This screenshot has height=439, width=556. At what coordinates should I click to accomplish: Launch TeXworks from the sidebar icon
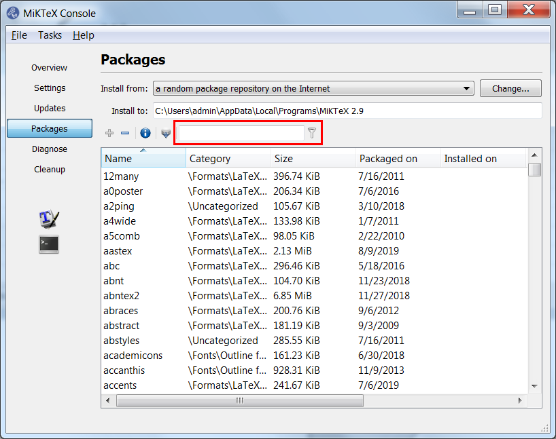point(49,218)
